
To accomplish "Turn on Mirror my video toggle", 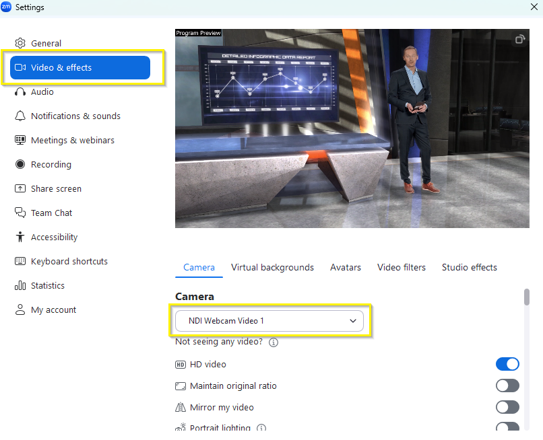I will point(507,407).
